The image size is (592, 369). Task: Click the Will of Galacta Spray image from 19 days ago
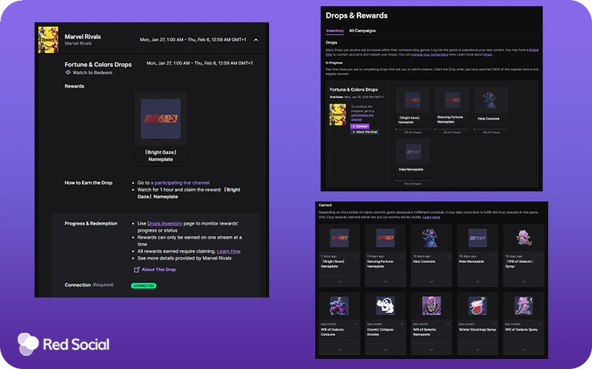524,238
